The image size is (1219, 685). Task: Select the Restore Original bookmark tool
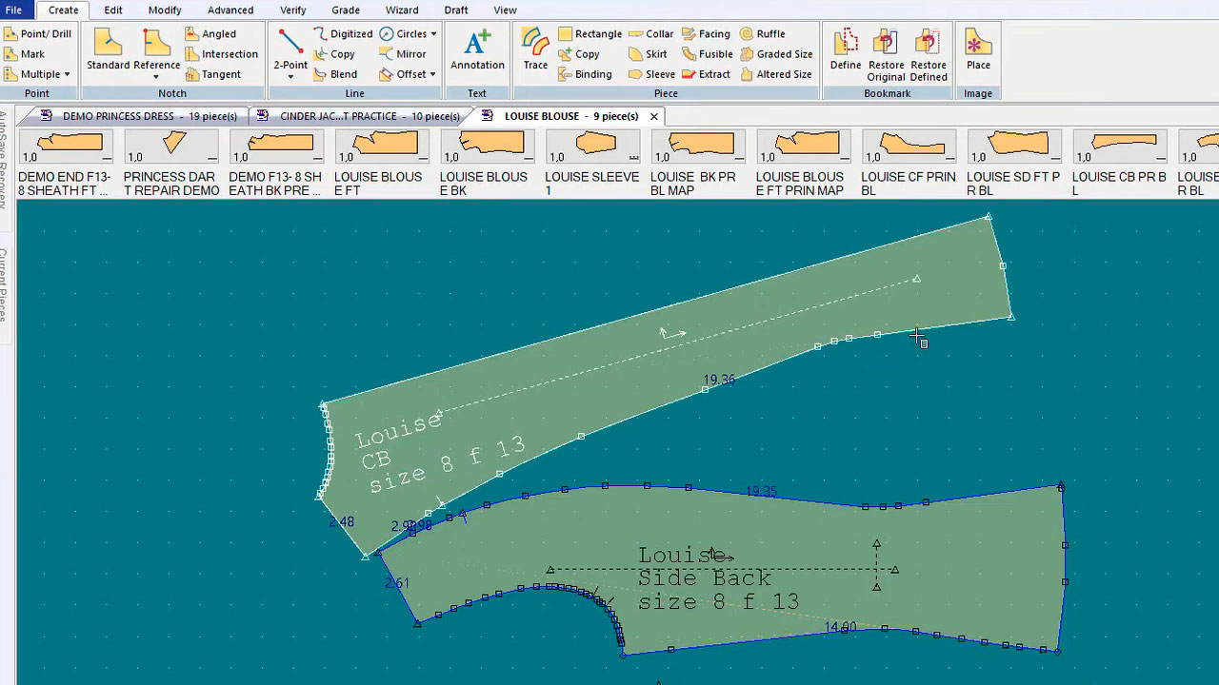click(886, 54)
